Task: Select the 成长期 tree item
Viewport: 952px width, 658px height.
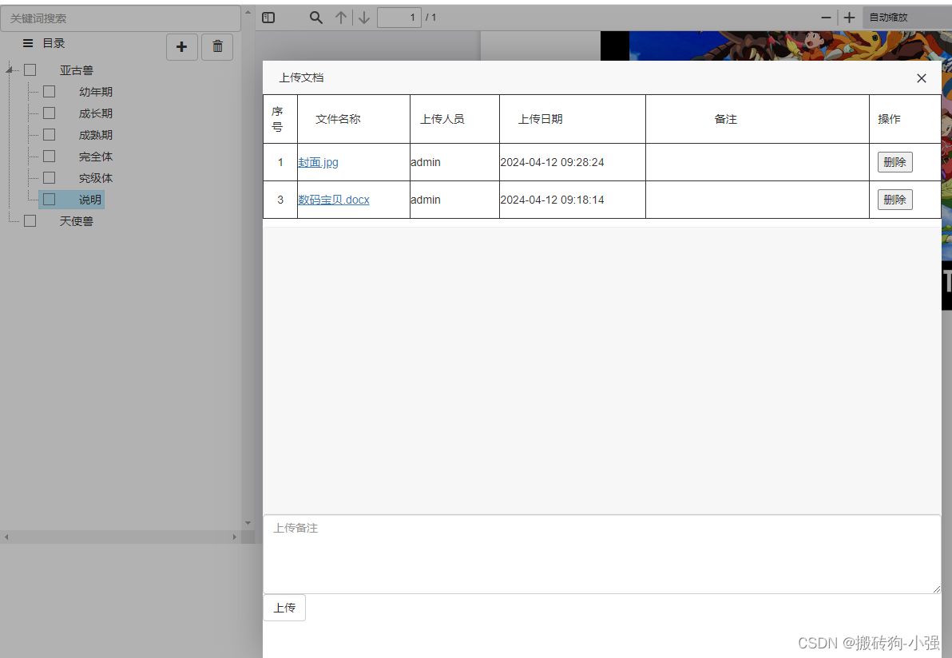Action: pyautogui.click(x=95, y=113)
